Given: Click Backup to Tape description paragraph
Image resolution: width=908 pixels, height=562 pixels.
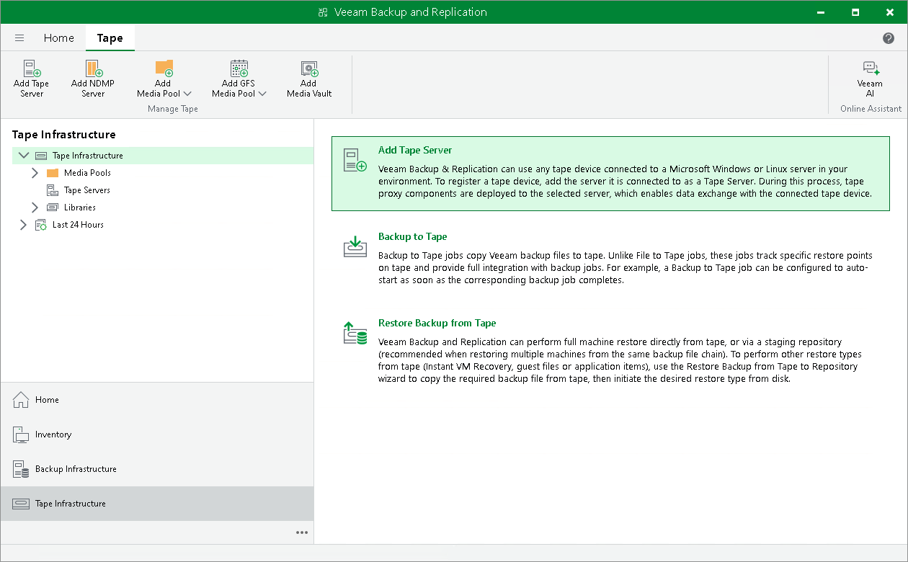Looking at the screenshot, I should tap(626, 267).
